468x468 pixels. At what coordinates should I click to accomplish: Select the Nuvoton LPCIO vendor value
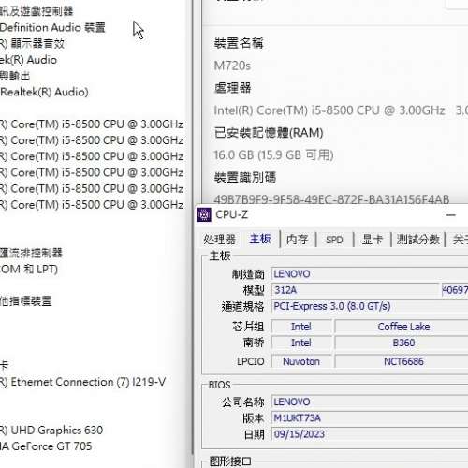tap(301, 361)
